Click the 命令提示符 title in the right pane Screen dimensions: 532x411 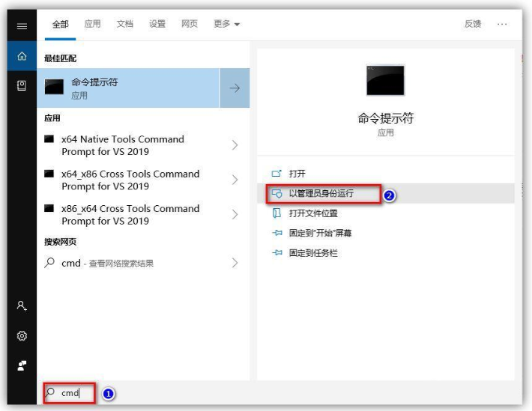click(386, 118)
